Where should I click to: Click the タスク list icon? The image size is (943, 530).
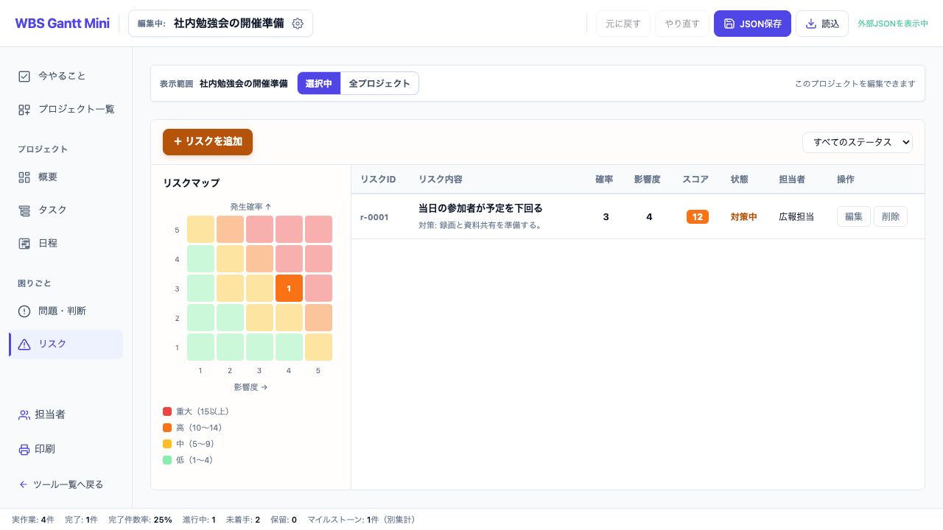point(24,210)
